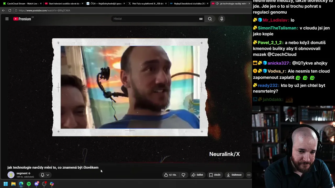Close the CzechCloud Stream tab

tap(41, 4)
